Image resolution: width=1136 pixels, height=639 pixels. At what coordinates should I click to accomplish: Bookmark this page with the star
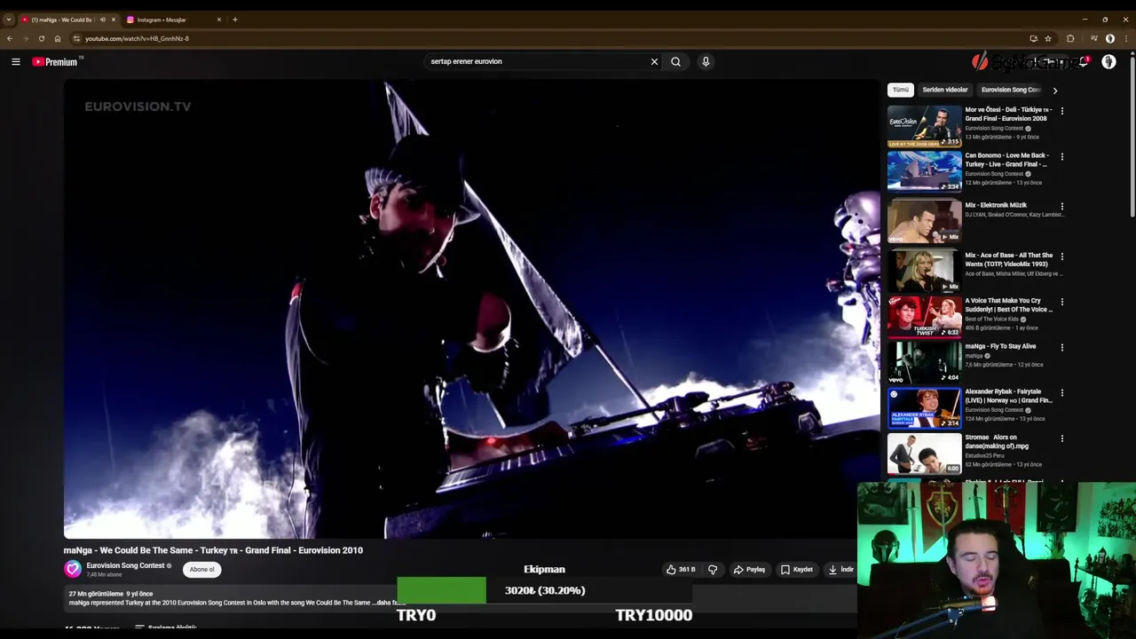click(1048, 38)
